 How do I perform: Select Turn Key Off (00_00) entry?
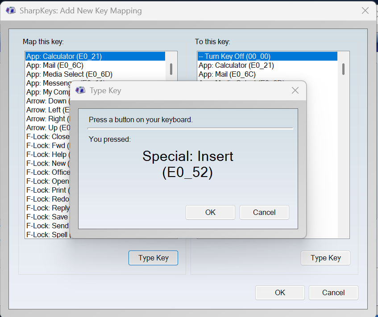point(267,56)
